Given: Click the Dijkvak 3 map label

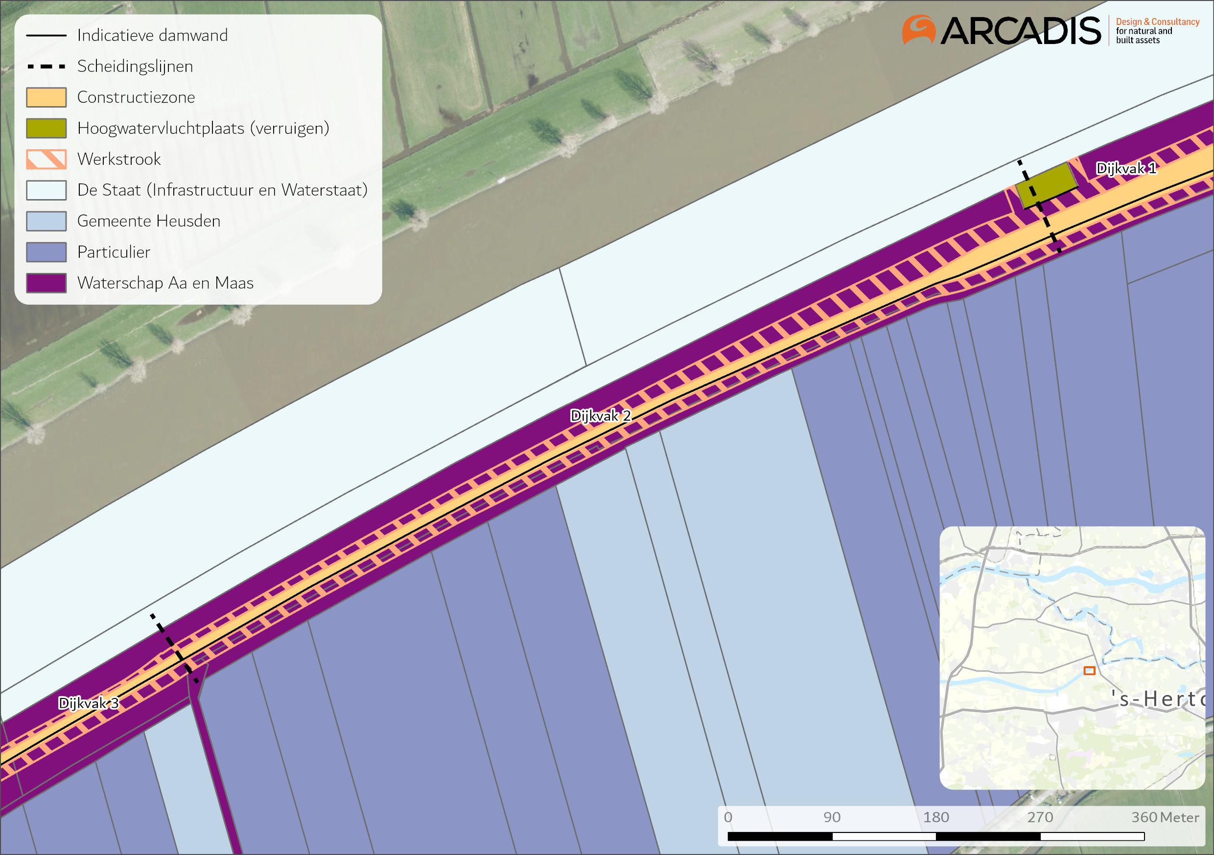Looking at the screenshot, I should [88, 703].
